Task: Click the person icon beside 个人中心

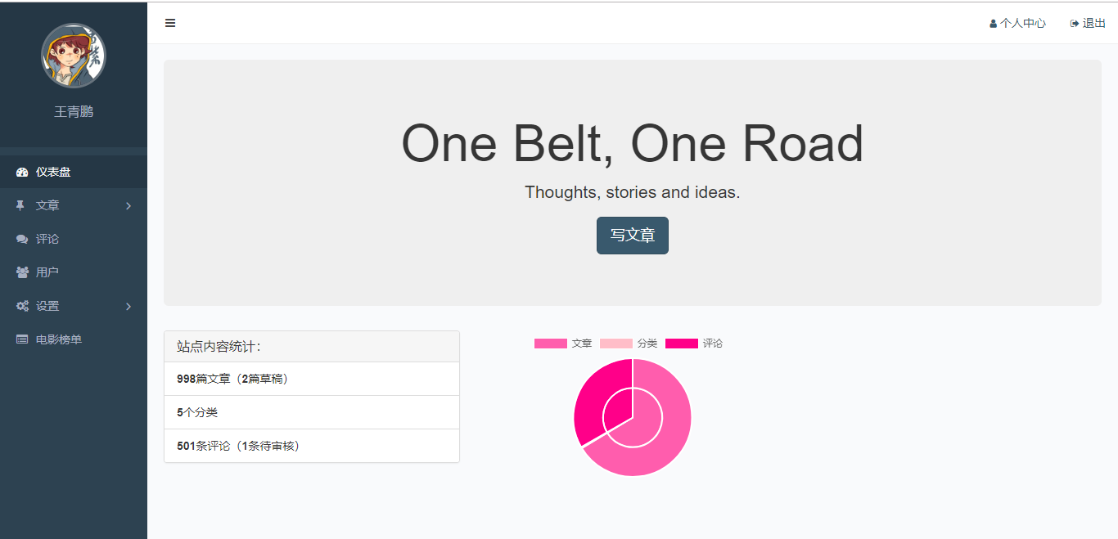Action: (994, 24)
